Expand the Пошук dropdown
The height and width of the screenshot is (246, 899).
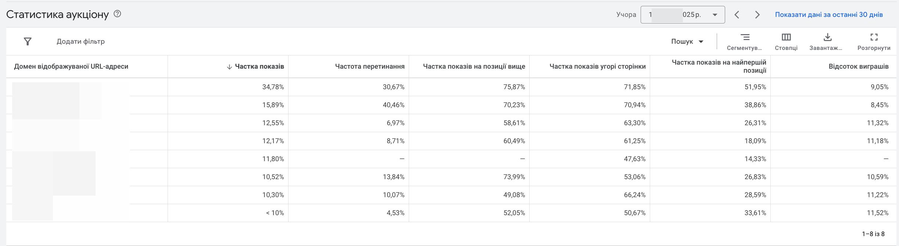687,41
